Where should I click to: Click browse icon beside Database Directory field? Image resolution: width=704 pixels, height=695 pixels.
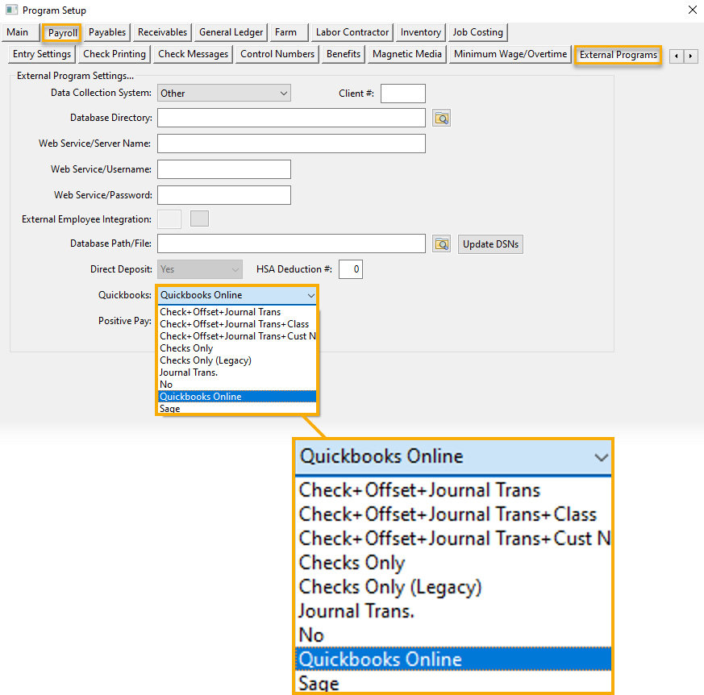pos(441,119)
